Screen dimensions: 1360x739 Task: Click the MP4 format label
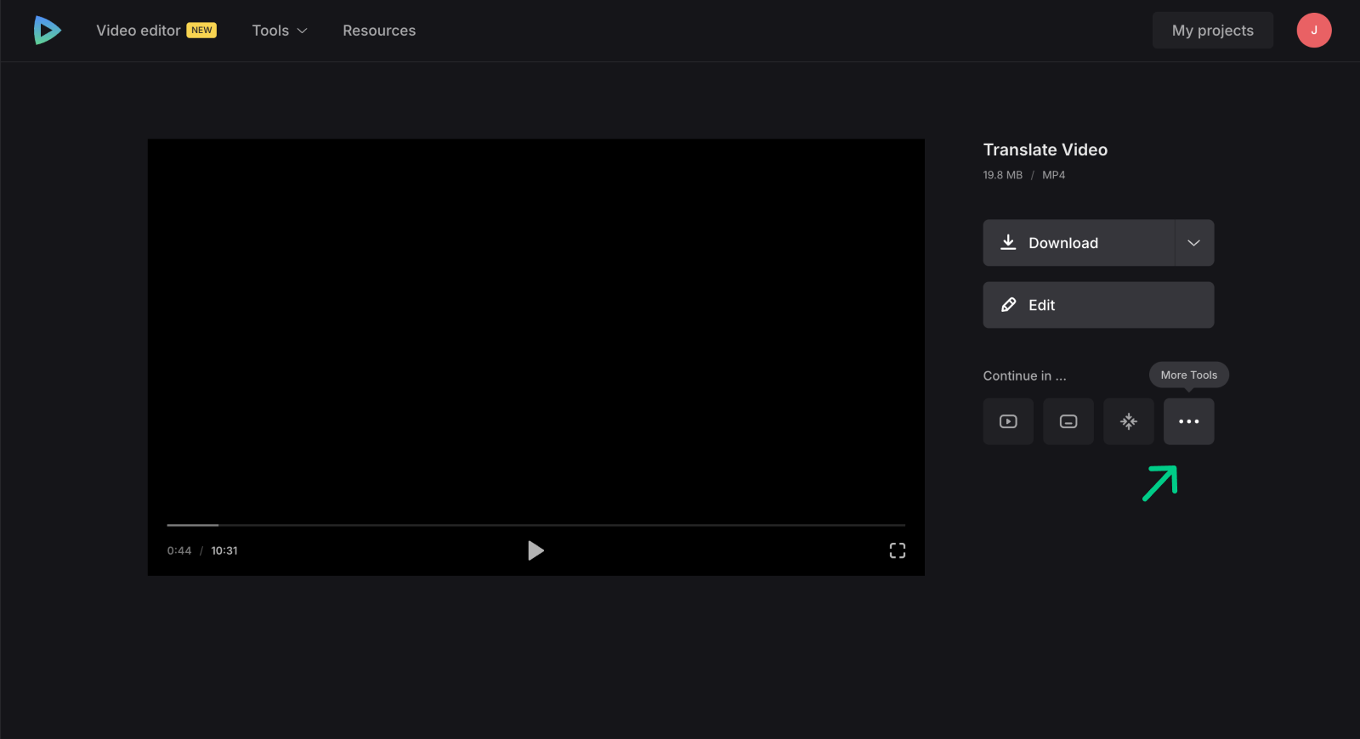[1053, 175]
